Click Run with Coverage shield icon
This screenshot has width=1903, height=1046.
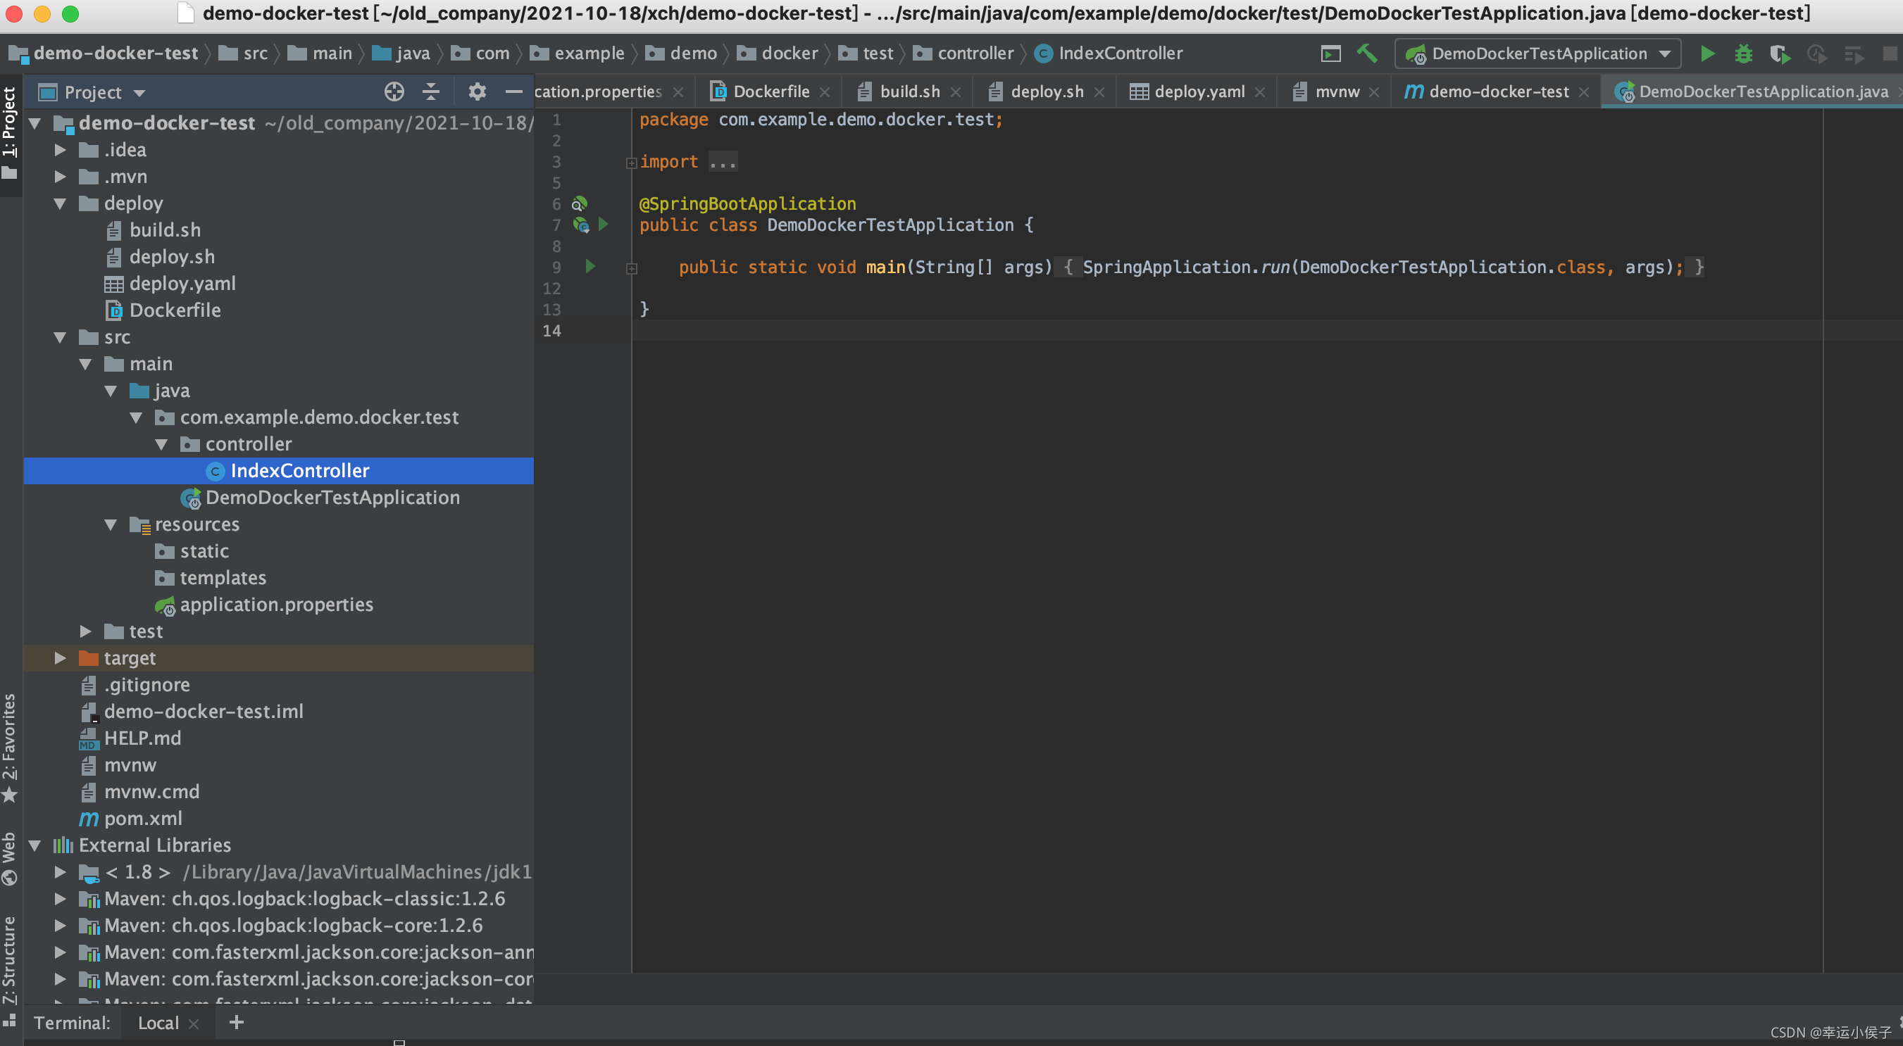click(1780, 54)
